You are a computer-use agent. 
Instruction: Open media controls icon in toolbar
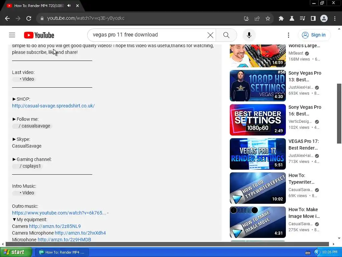pyautogui.click(x=302, y=19)
